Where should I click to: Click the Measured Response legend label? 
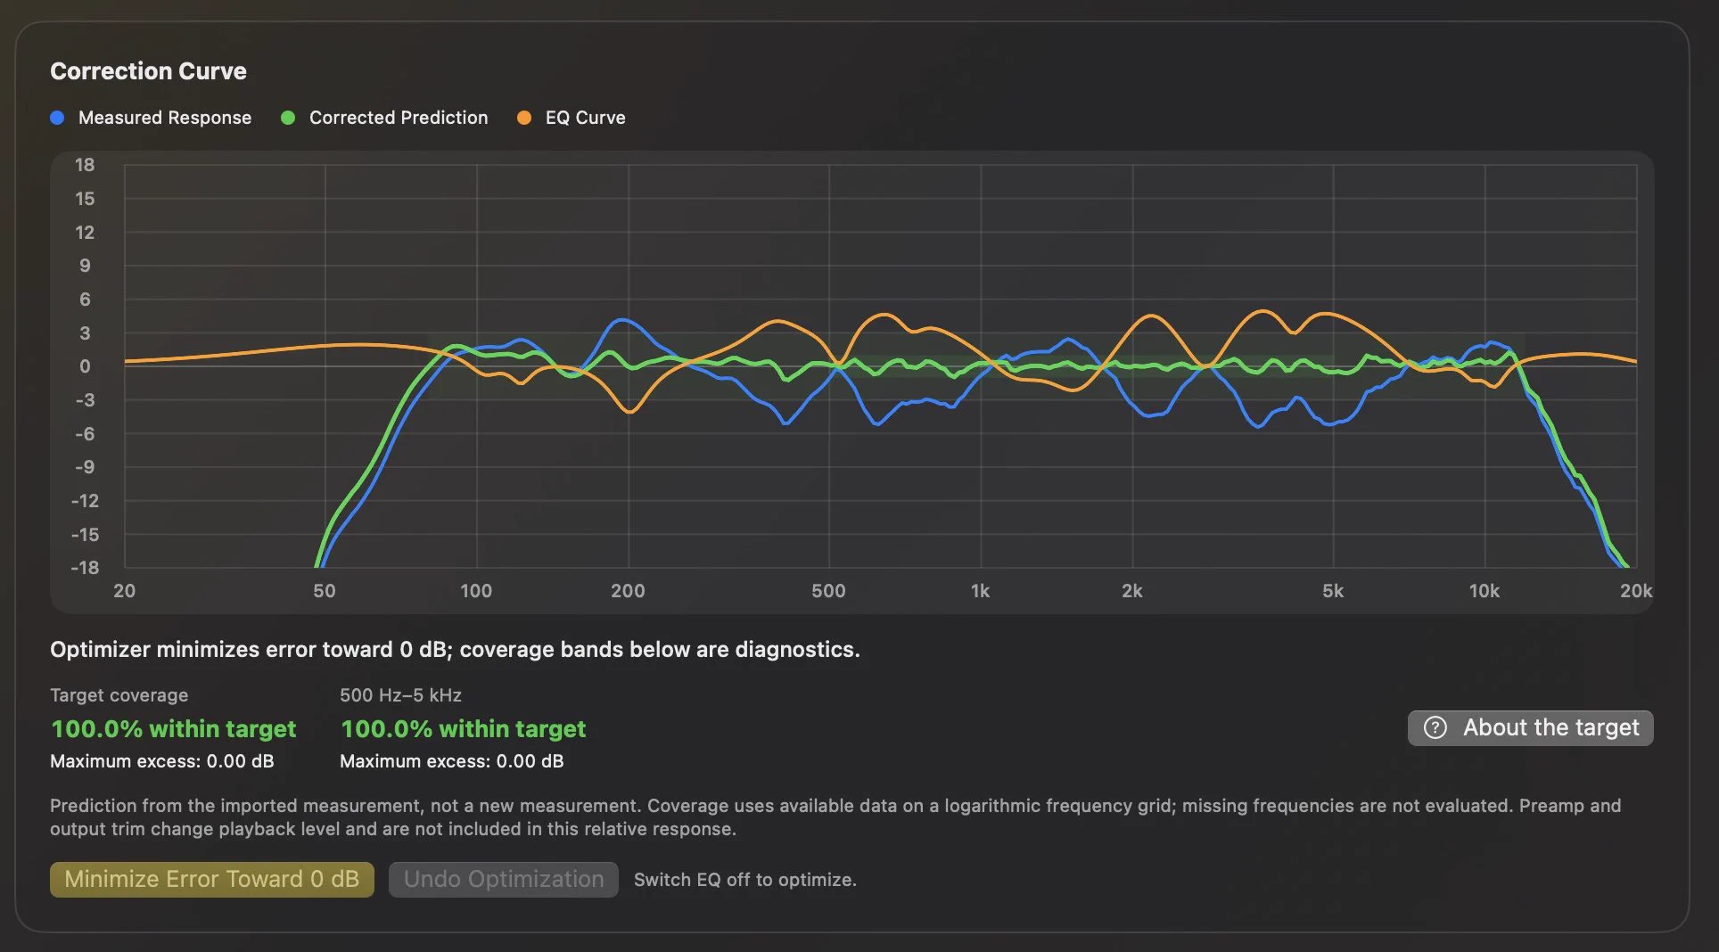tap(165, 118)
